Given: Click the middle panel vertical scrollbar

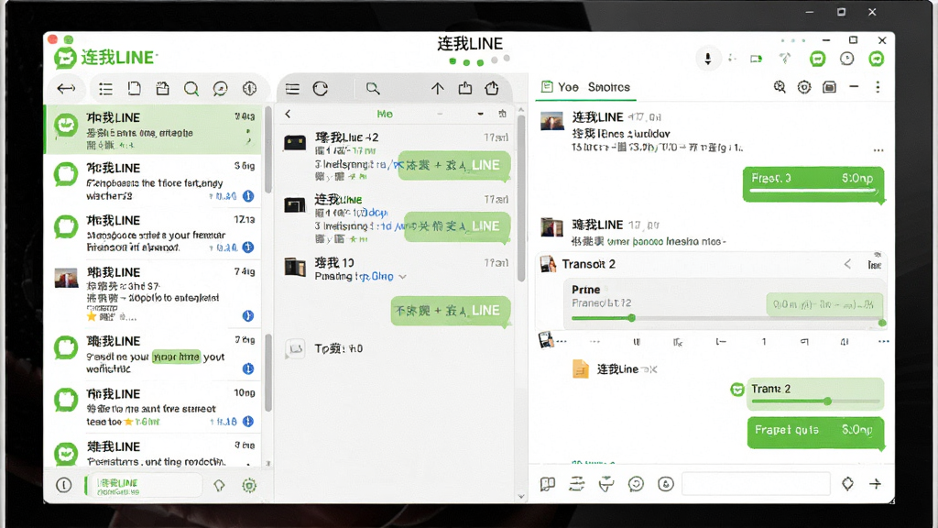Looking at the screenshot, I should [x=521, y=198].
